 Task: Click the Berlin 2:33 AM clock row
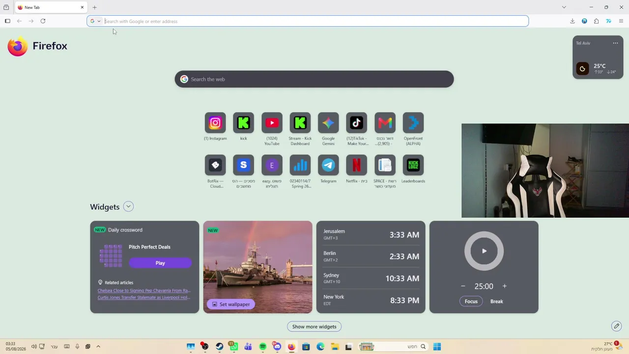[x=371, y=256]
